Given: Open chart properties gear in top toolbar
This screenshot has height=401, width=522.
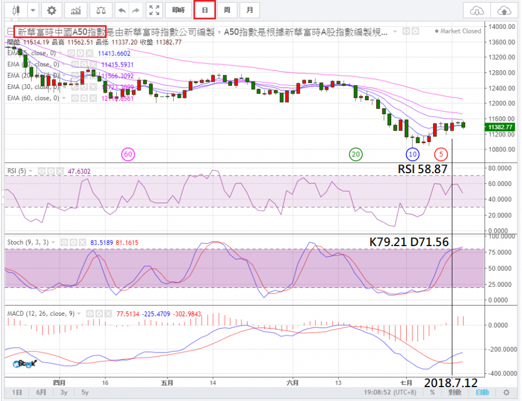Looking at the screenshot, I should tap(52, 11).
